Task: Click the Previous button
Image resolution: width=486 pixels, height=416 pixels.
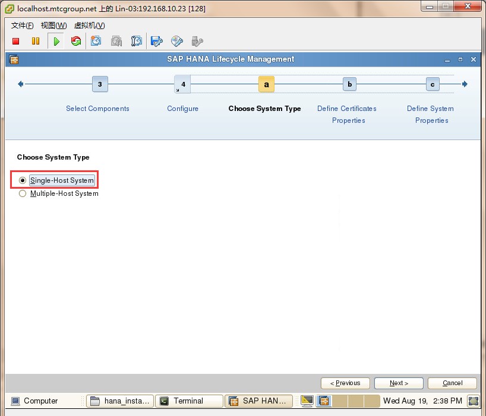Action: (345, 383)
